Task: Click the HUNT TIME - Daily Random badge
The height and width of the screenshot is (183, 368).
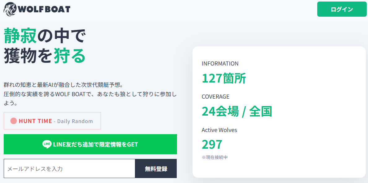Action: [x=52, y=121]
